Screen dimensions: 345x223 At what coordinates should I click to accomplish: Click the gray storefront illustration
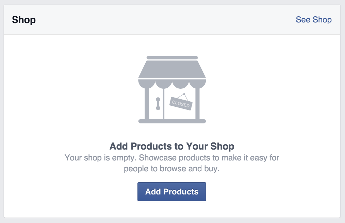(x=172, y=89)
